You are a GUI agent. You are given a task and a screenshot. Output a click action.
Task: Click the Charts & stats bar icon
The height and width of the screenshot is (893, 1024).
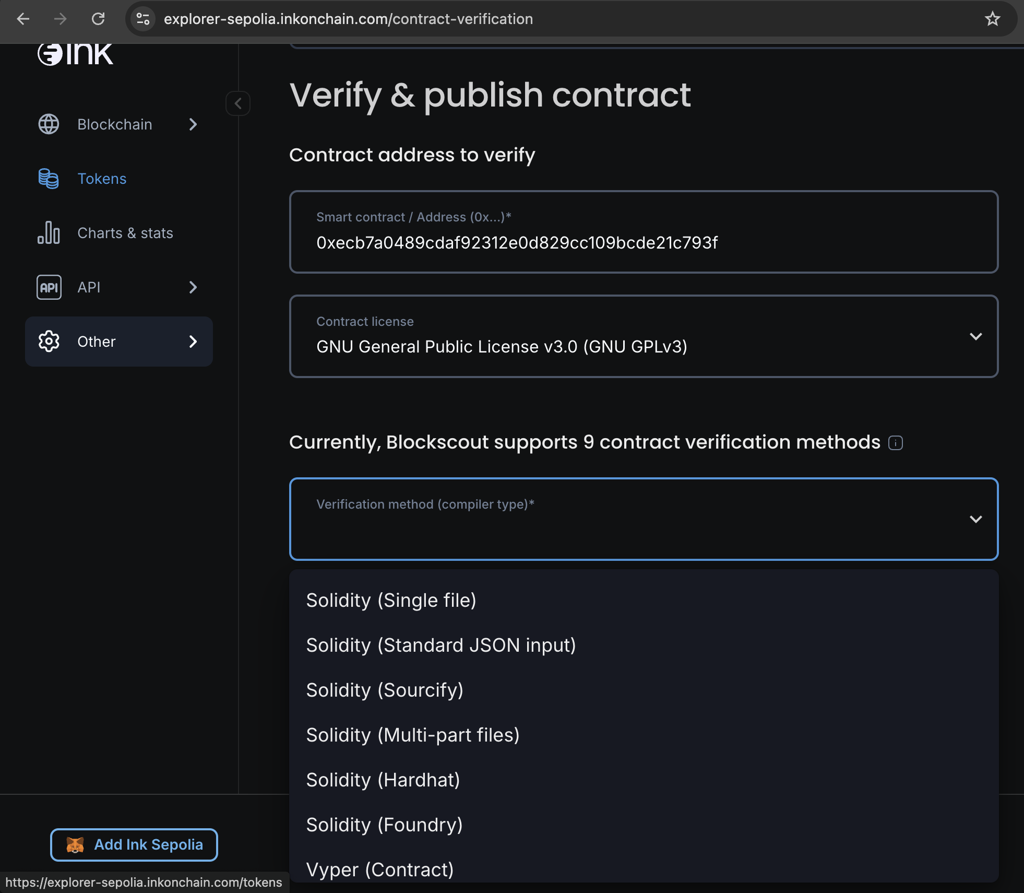pyautogui.click(x=49, y=233)
